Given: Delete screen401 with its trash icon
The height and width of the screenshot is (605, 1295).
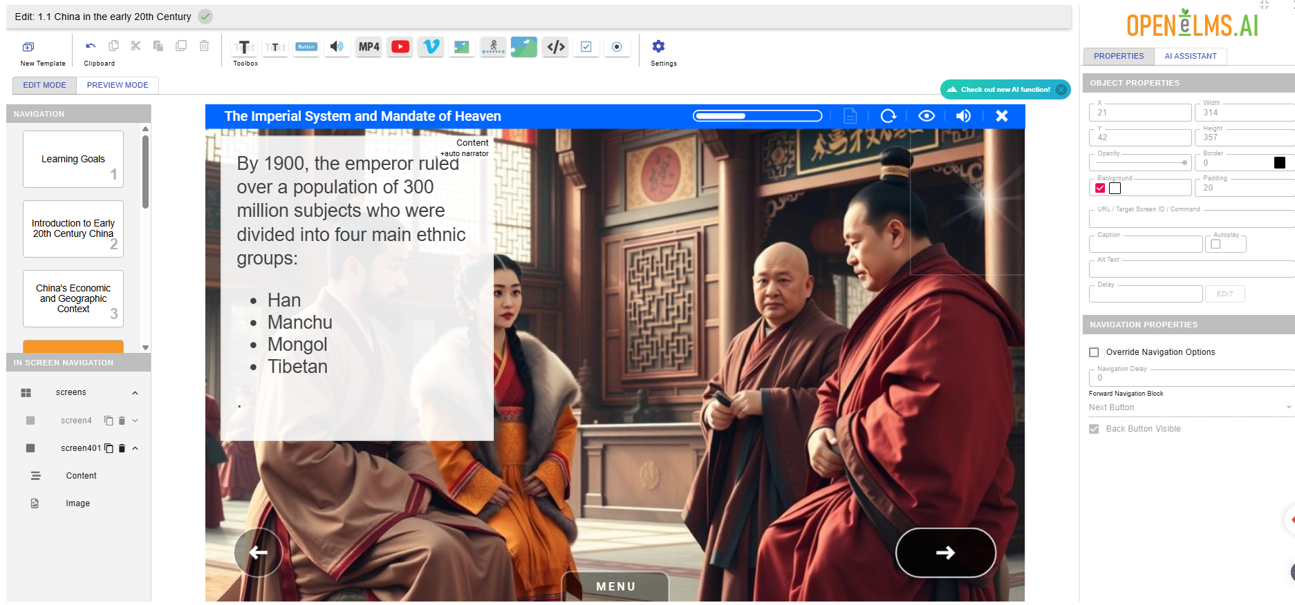Looking at the screenshot, I should [122, 448].
